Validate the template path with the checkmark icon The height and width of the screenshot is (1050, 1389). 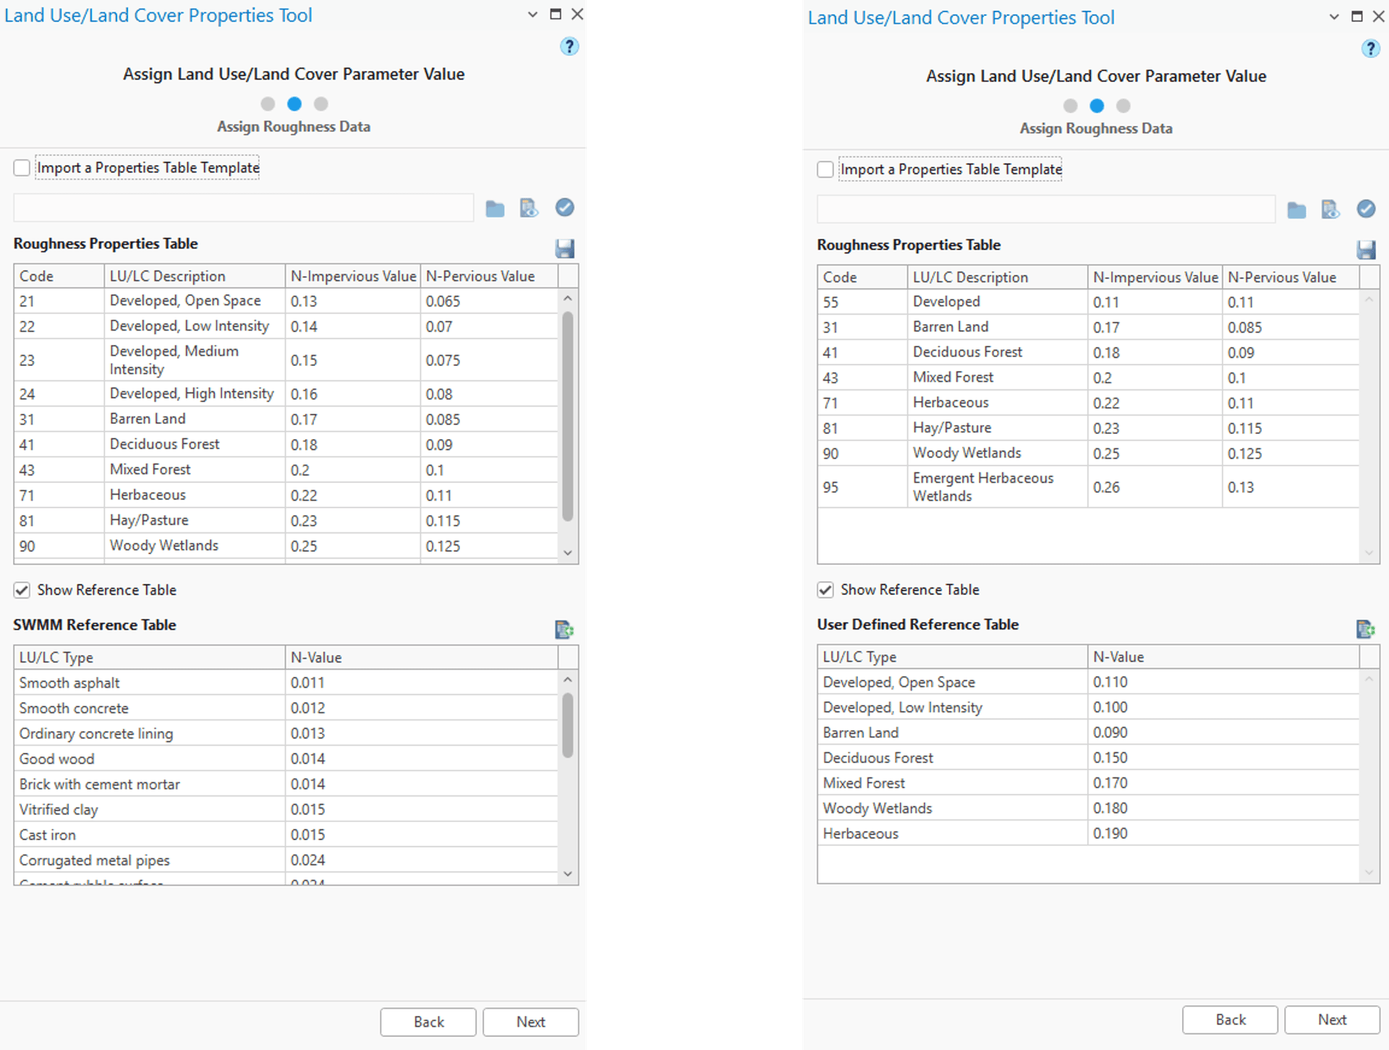(564, 208)
